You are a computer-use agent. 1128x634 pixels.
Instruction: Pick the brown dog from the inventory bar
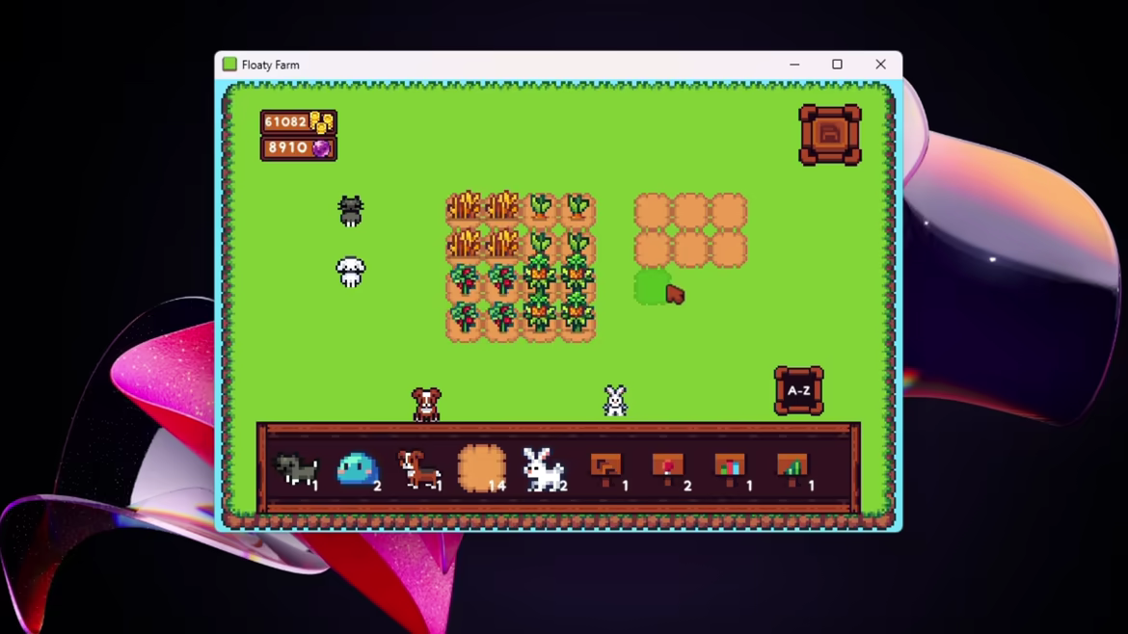click(x=418, y=470)
